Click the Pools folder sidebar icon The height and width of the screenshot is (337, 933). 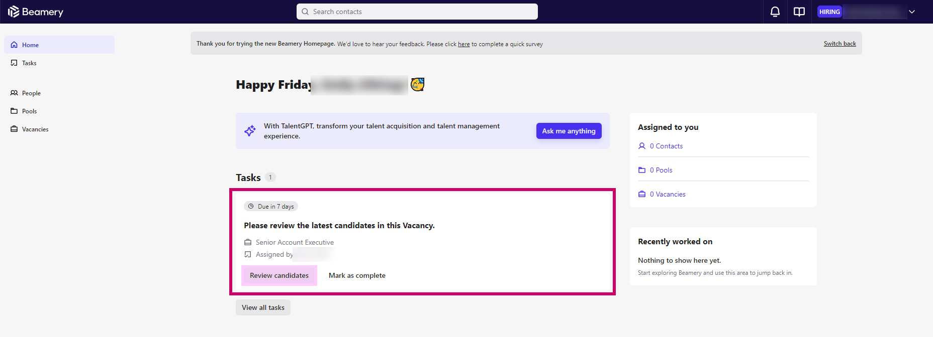pyautogui.click(x=14, y=111)
